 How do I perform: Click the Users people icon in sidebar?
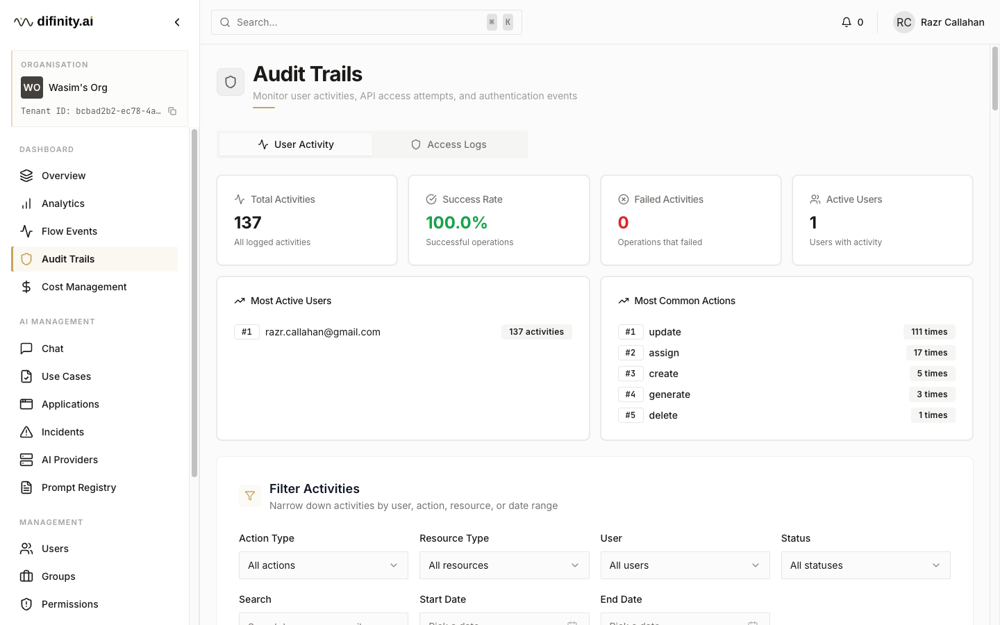(26, 549)
